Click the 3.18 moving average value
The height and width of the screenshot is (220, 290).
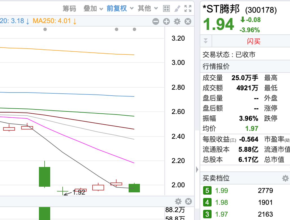point(17,21)
